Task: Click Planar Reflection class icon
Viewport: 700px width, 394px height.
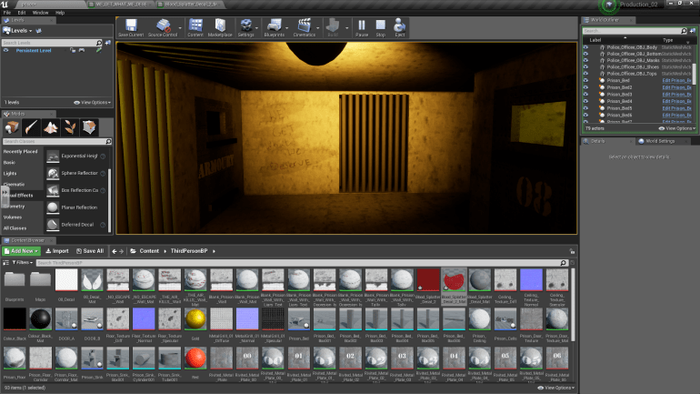Action: [53, 207]
